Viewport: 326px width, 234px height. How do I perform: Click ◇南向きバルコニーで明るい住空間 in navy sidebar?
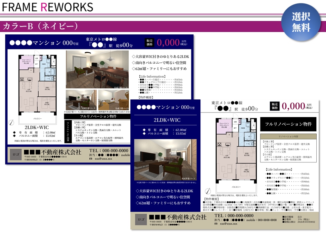tap(163, 197)
